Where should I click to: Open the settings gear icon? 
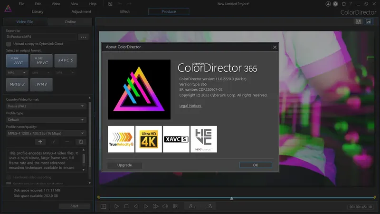click(x=343, y=4)
